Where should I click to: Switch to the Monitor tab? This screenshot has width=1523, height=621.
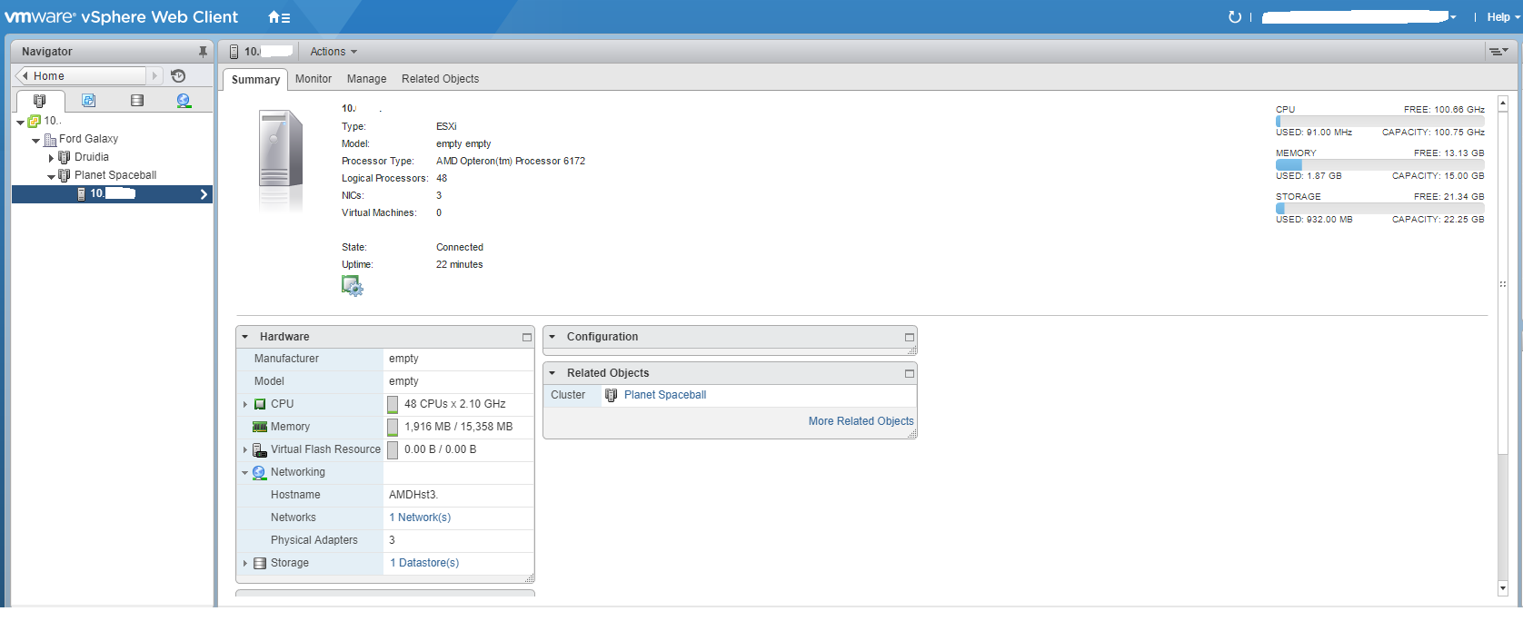coord(314,79)
